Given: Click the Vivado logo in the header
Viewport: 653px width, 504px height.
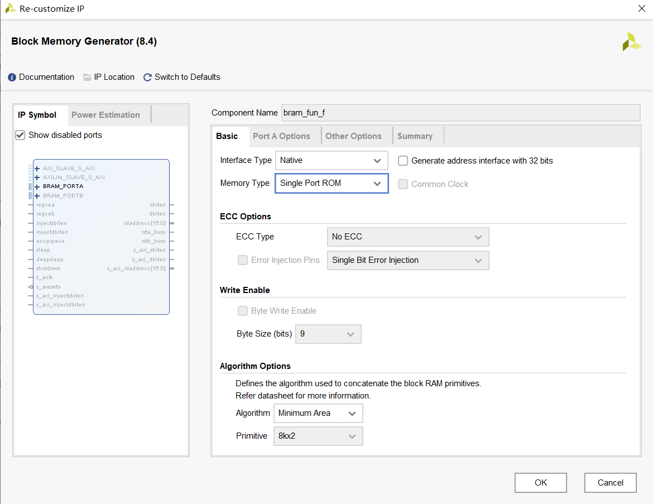Looking at the screenshot, I should click(632, 42).
